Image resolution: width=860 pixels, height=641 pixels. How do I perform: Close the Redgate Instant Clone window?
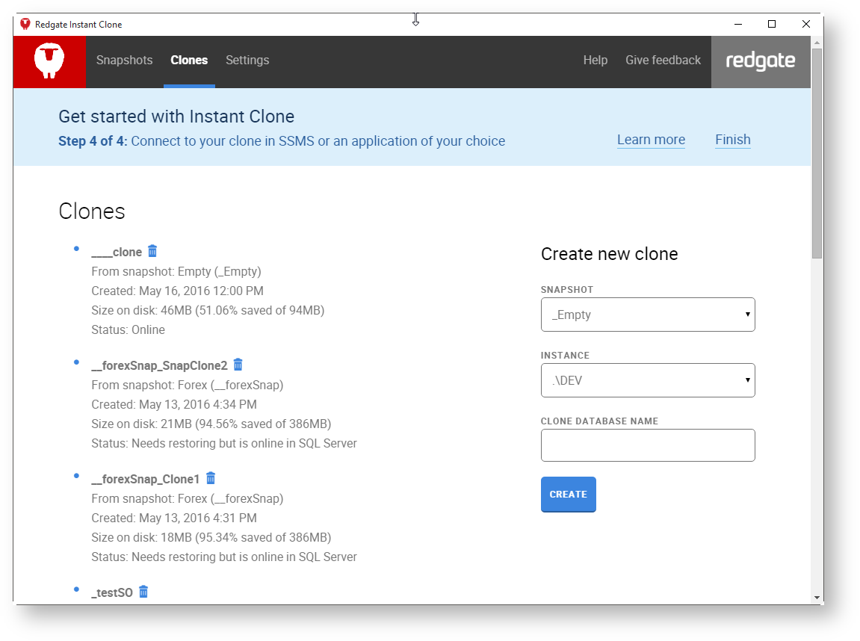pos(805,24)
